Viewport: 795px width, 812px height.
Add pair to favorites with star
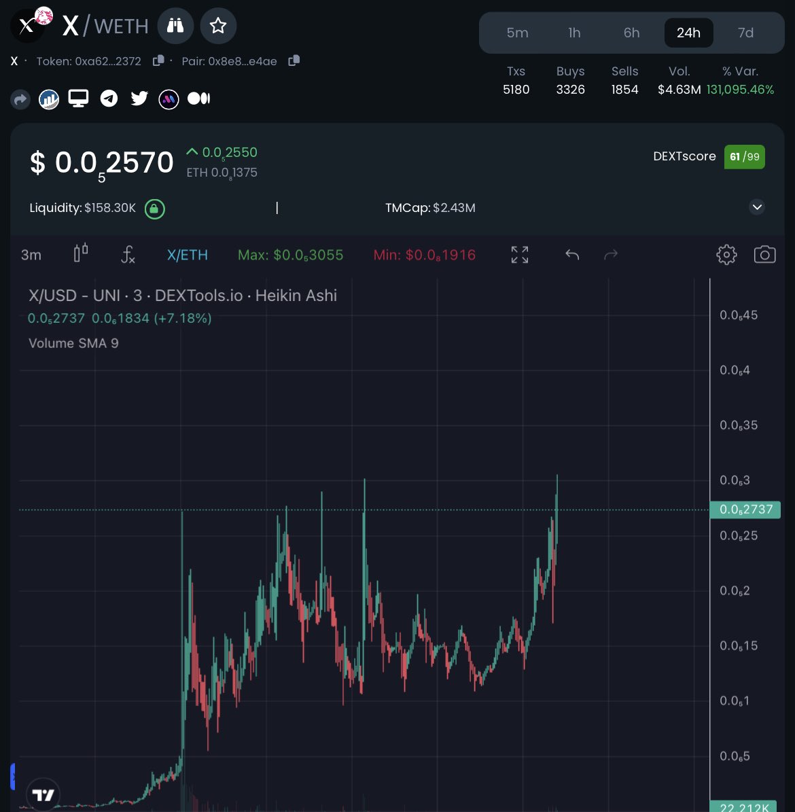(218, 25)
